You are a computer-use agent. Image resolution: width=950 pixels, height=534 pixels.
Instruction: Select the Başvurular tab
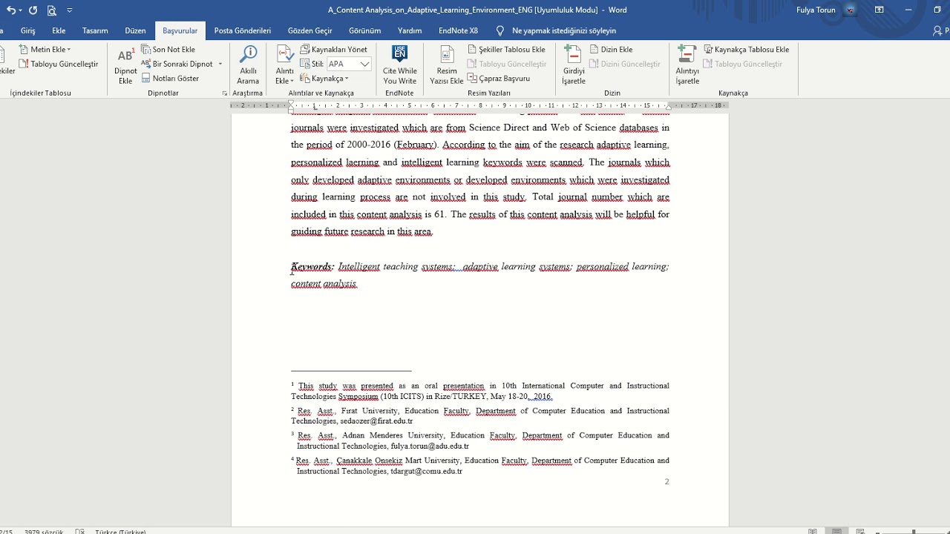coord(180,31)
